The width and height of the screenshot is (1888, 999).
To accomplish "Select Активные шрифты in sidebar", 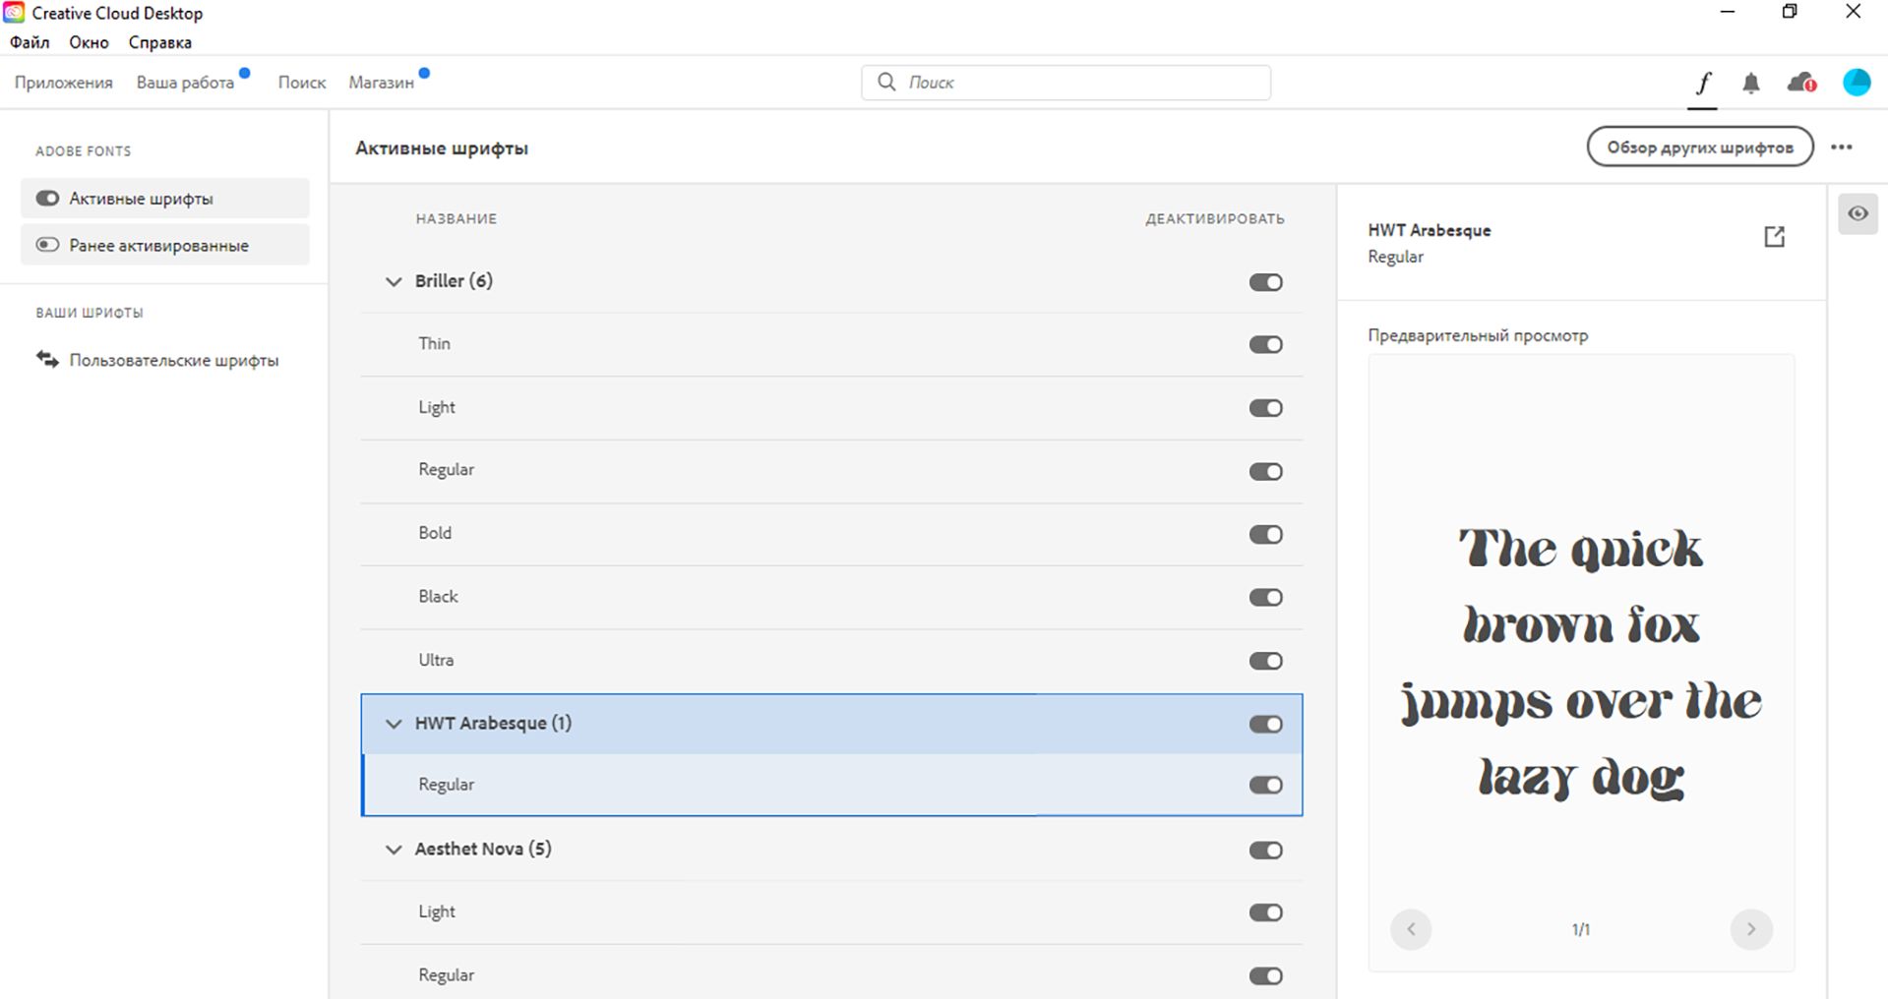I will point(165,199).
